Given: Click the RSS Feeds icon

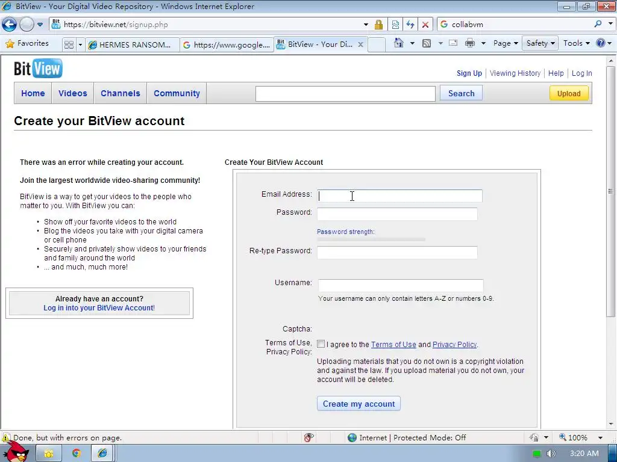Looking at the screenshot, I should point(427,43).
